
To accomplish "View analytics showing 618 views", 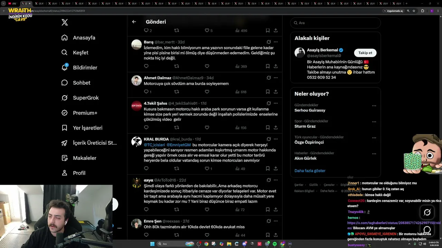I will click(x=241, y=92).
